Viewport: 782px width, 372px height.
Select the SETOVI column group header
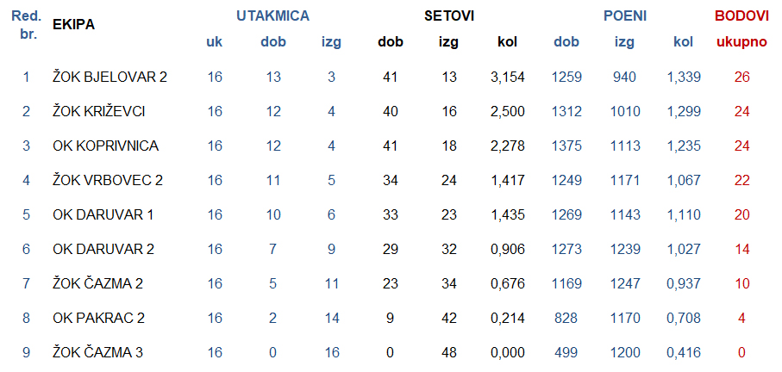pyautogui.click(x=449, y=16)
